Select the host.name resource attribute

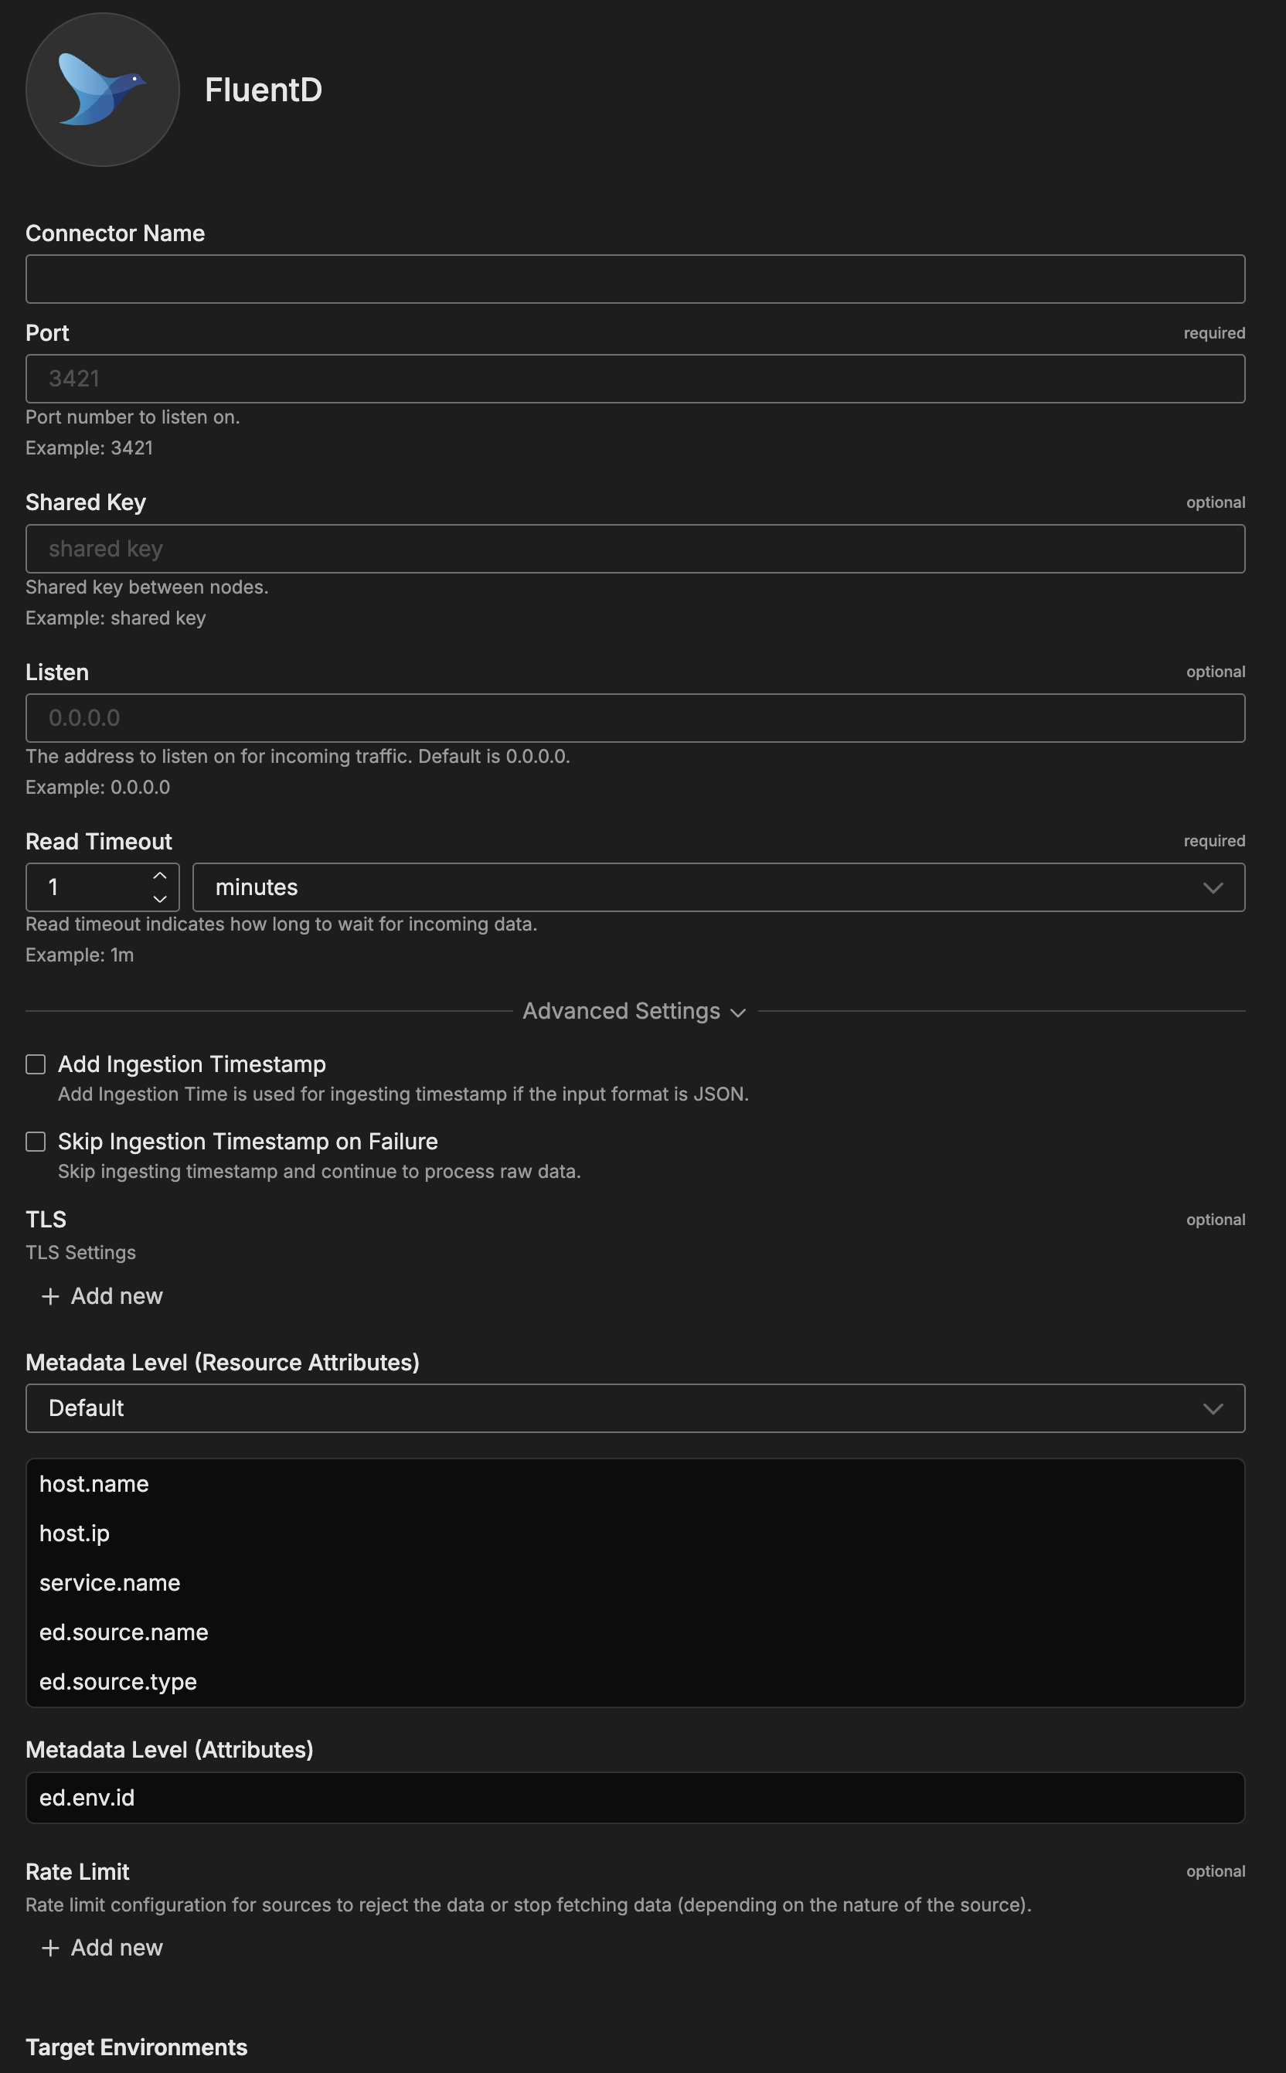click(94, 1483)
